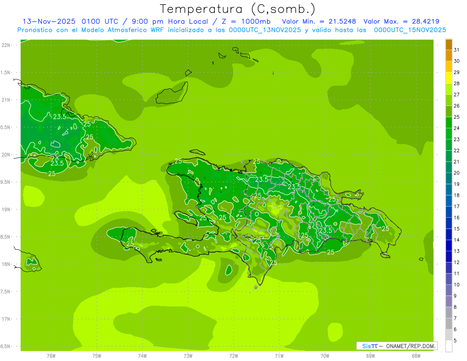467x361 pixels.
Task: Click the yellow legend swatch between 28 and 29
Action: 449,78
